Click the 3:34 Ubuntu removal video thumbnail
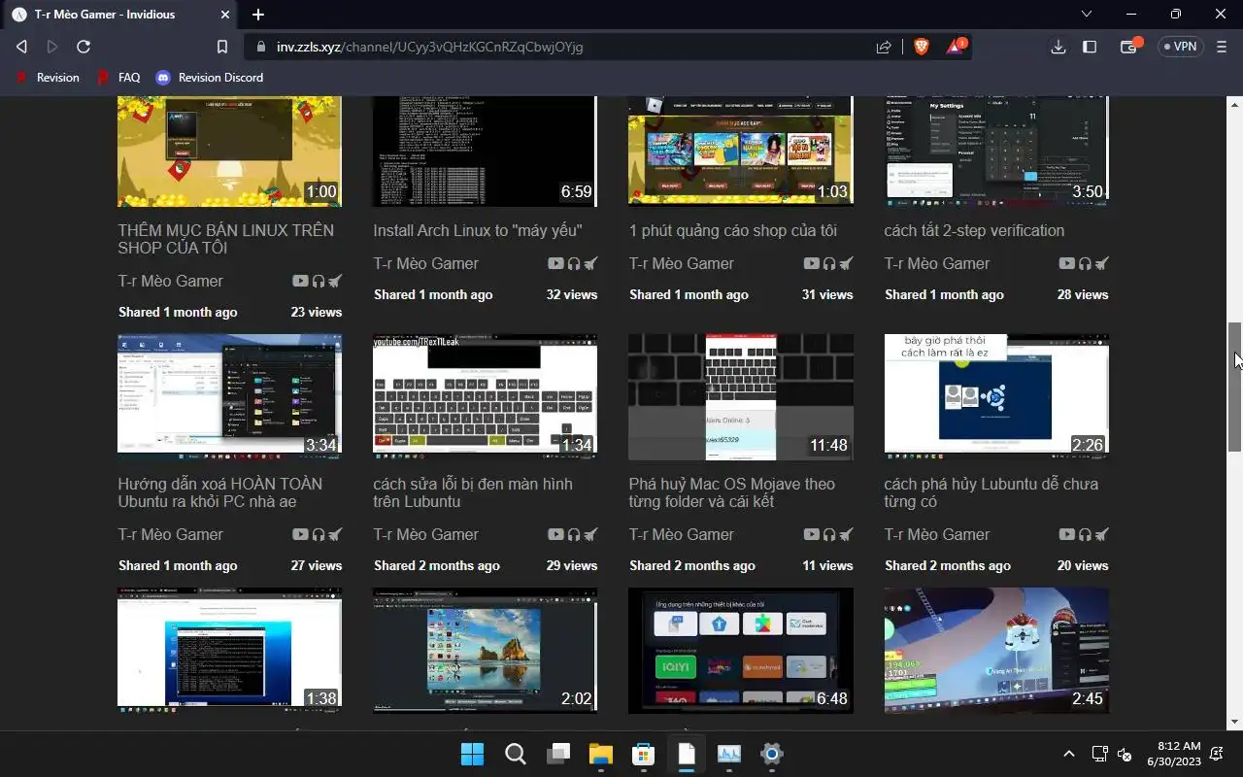 (x=229, y=395)
